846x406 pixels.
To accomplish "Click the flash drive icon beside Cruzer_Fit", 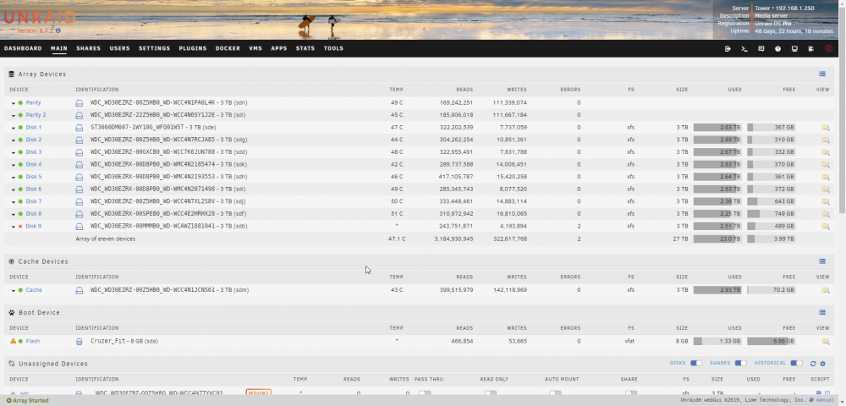I will coord(80,342).
